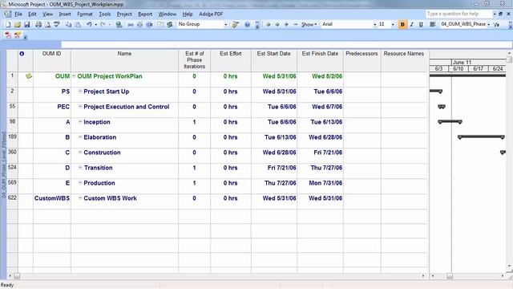Open the font size 11 dropdown
The height and width of the screenshot is (289, 513).
[393, 25]
